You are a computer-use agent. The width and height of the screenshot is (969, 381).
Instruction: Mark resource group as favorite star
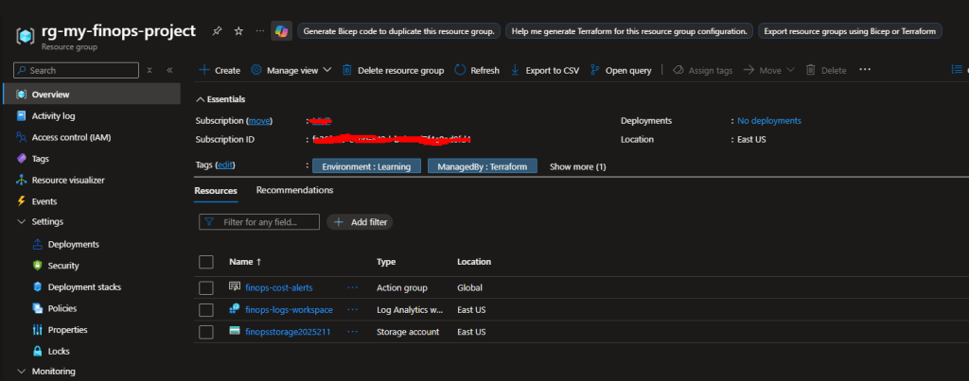pos(238,31)
